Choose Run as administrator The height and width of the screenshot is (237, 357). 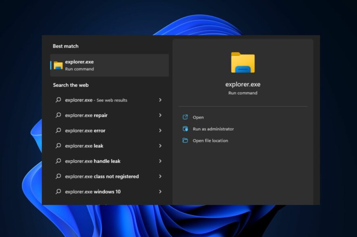(213, 129)
